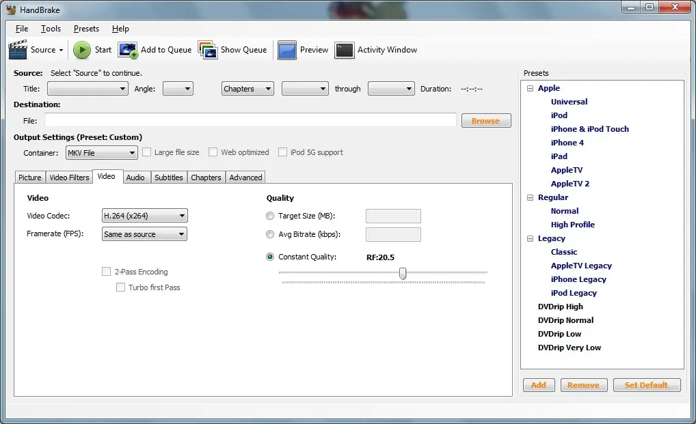Image resolution: width=696 pixels, height=424 pixels.
Task: Choose the Avg Bitrate (kbps) option
Action: pyautogui.click(x=270, y=234)
